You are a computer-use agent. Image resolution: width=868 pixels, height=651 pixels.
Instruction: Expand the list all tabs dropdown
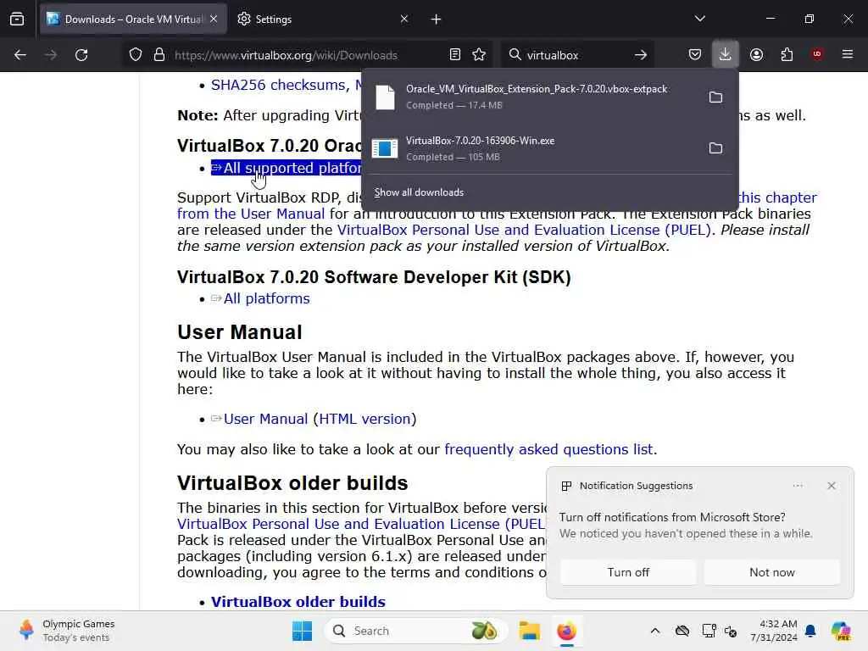click(x=699, y=19)
